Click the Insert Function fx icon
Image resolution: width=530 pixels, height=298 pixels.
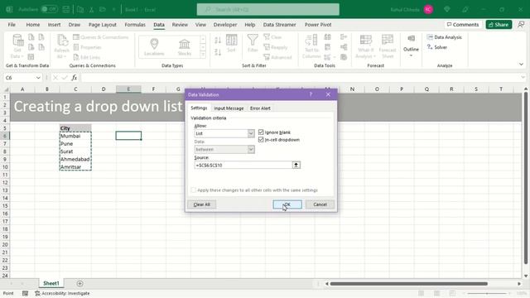[75, 78]
